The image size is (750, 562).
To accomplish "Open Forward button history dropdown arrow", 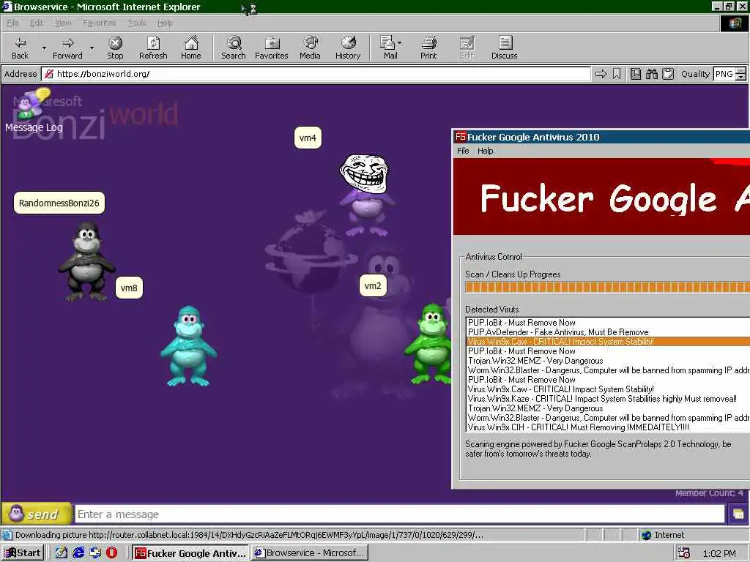I will 92,48.
